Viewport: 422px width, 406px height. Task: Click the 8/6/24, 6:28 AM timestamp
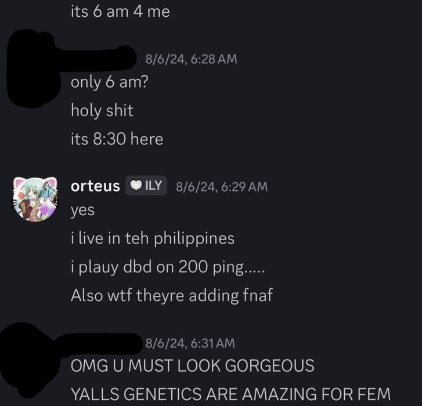[x=192, y=59]
